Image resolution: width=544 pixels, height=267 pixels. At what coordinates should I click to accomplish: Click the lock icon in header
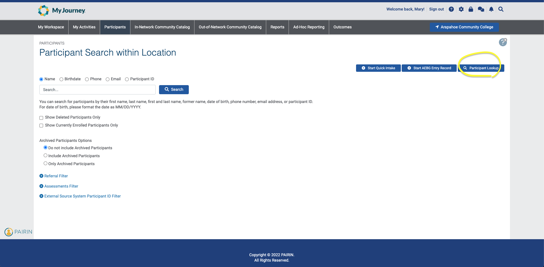(471, 9)
